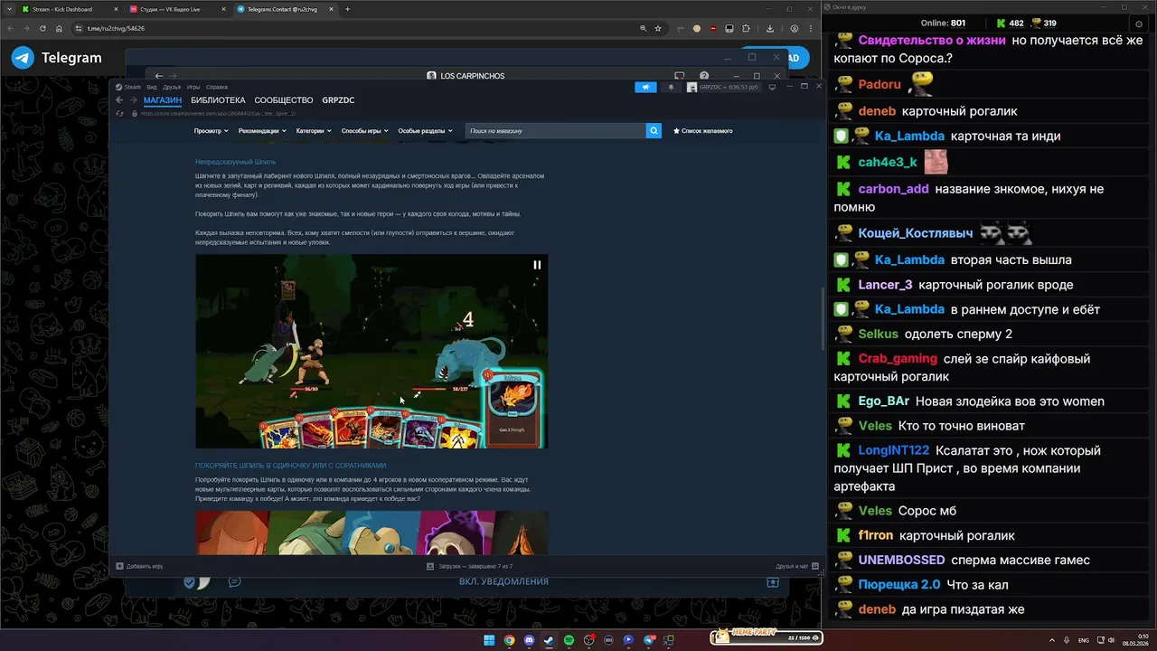The height and width of the screenshot is (651, 1157).
Task: Open Steam announcements megaphone button
Action: (645, 88)
